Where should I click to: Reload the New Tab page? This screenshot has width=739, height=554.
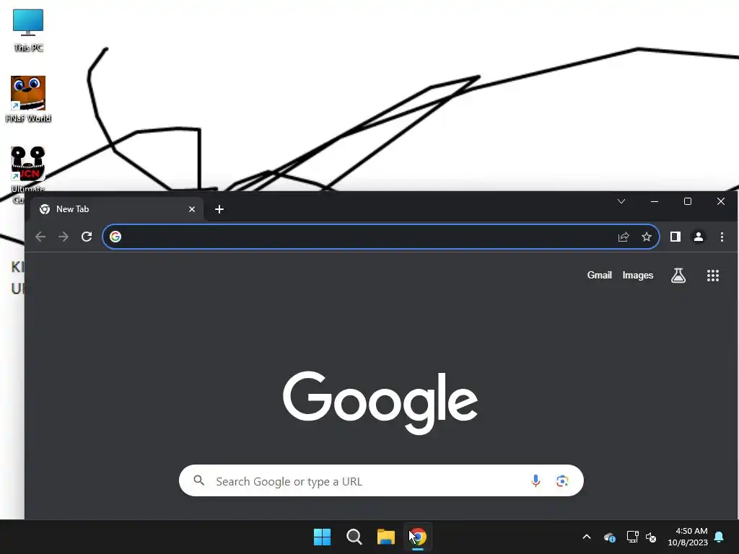click(87, 237)
